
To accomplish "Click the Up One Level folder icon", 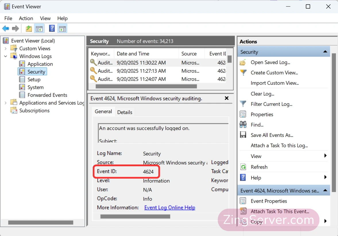I will [29, 28].
